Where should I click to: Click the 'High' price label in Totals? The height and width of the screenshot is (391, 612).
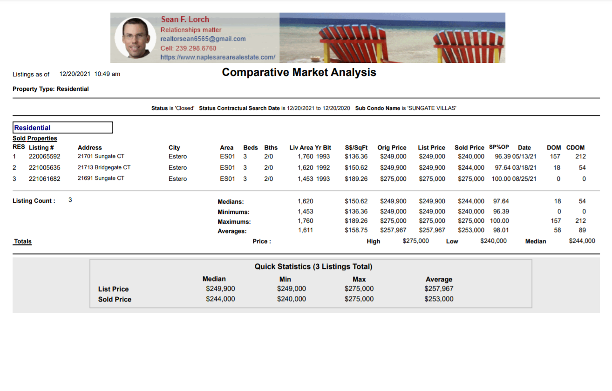tap(374, 241)
